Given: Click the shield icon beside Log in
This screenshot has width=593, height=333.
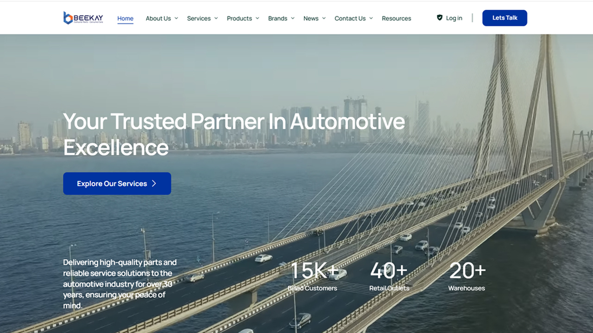Looking at the screenshot, I should [x=440, y=18].
